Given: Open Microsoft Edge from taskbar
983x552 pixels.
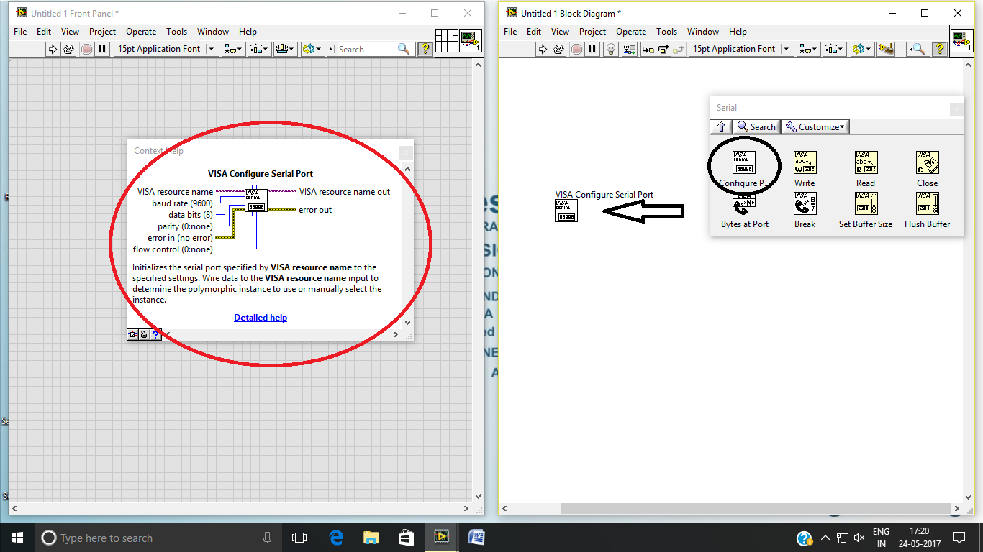Looking at the screenshot, I should coord(335,538).
